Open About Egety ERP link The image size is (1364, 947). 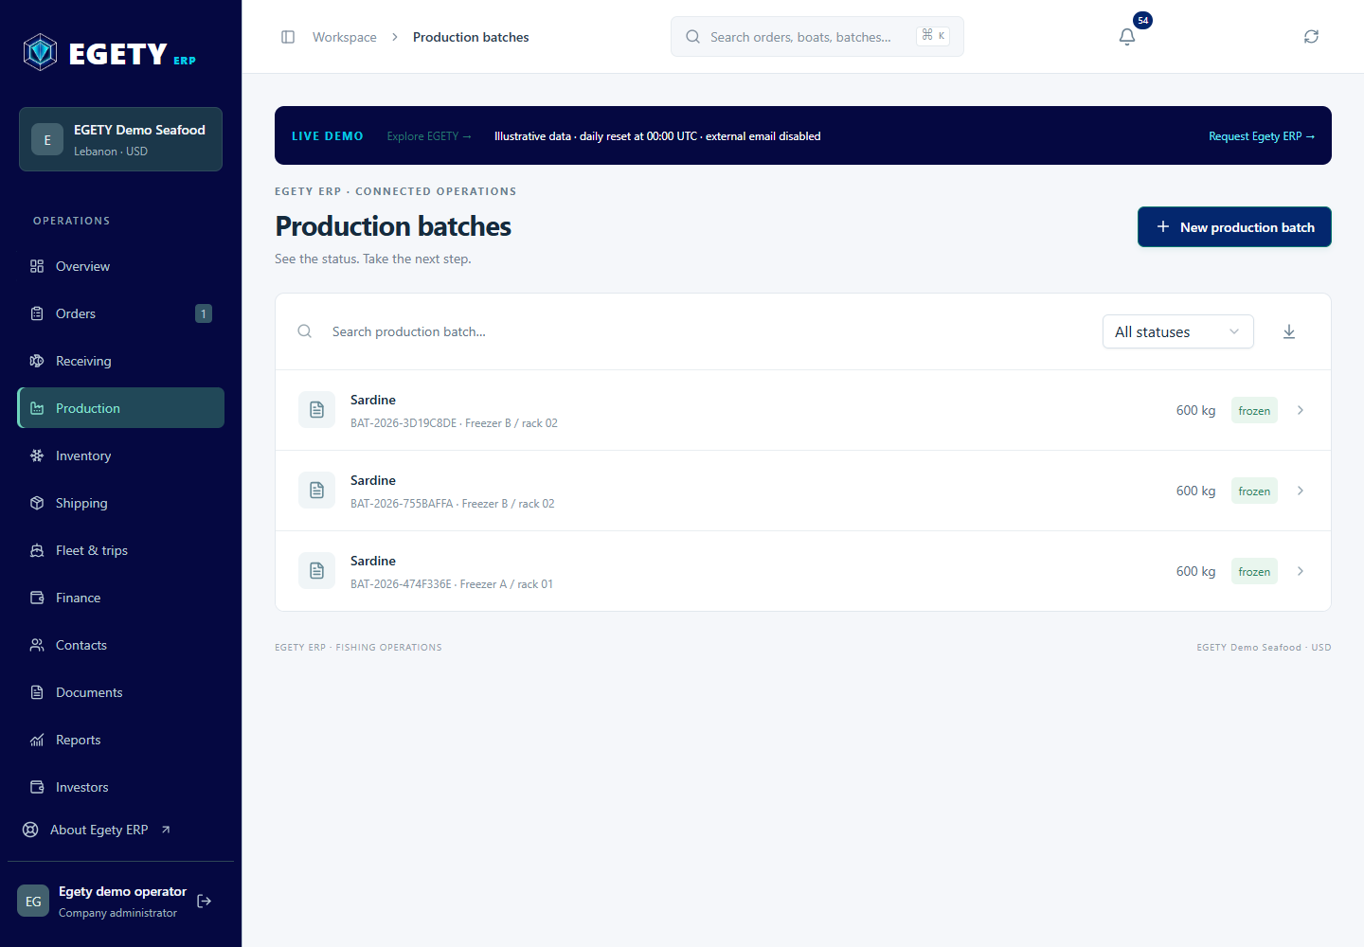coord(97,830)
